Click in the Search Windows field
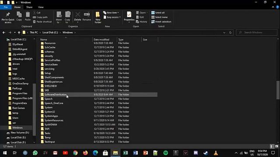 (257, 33)
